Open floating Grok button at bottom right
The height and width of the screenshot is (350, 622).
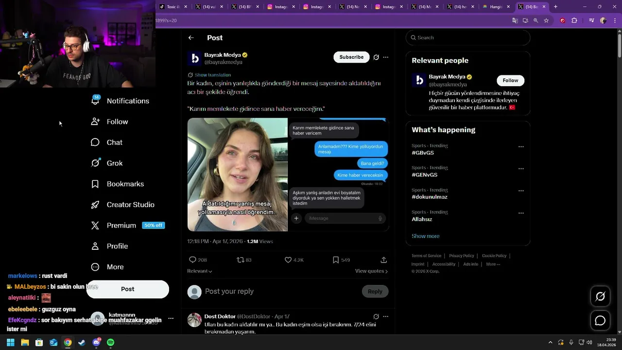pos(600,297)
